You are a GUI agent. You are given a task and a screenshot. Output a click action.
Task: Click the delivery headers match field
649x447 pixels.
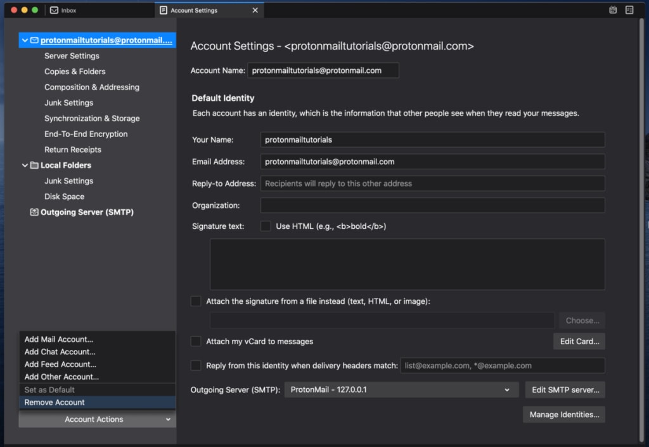[x=503, y=365]
